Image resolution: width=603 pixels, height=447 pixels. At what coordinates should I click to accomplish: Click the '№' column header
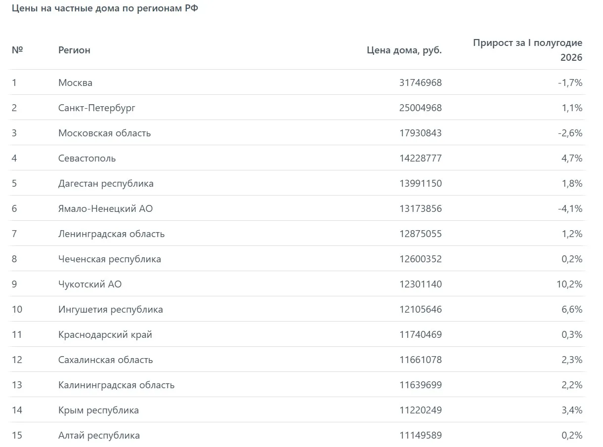pos(17,50)
